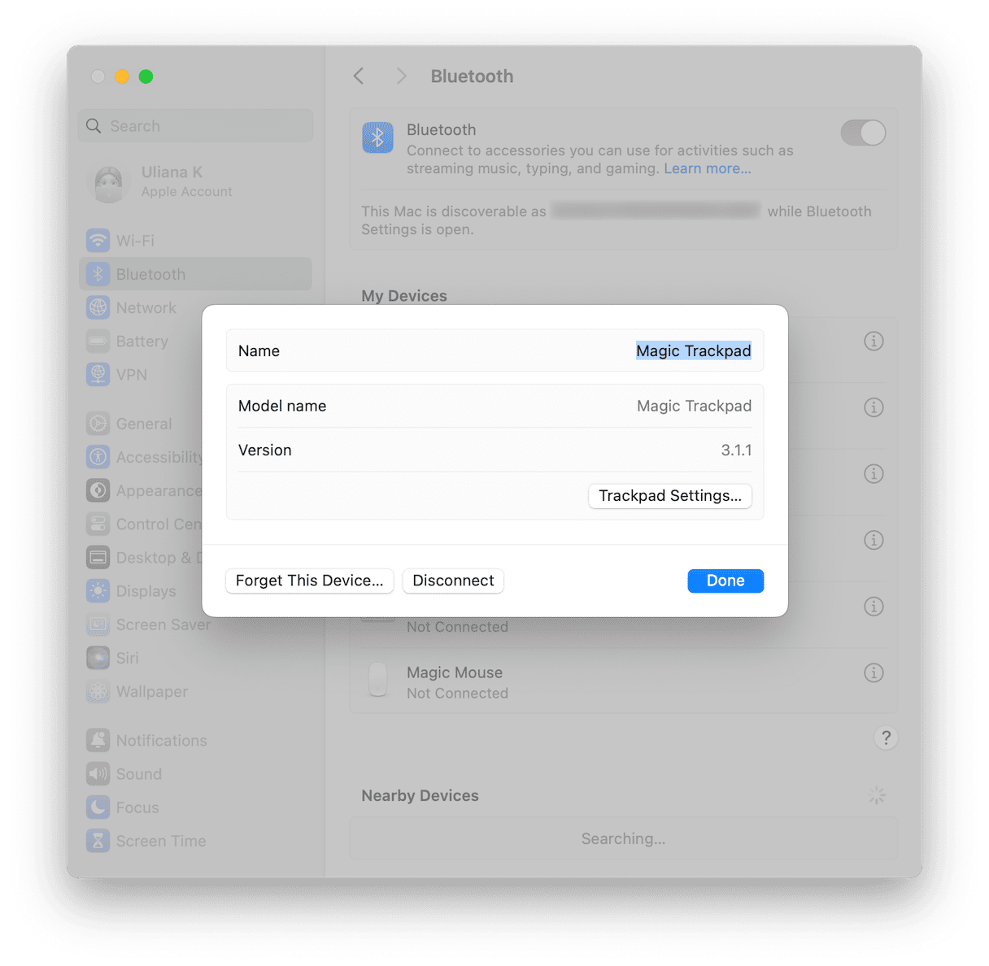Open the Learn more link
This screenshot has width=989, height=966.
coord(708,168)
